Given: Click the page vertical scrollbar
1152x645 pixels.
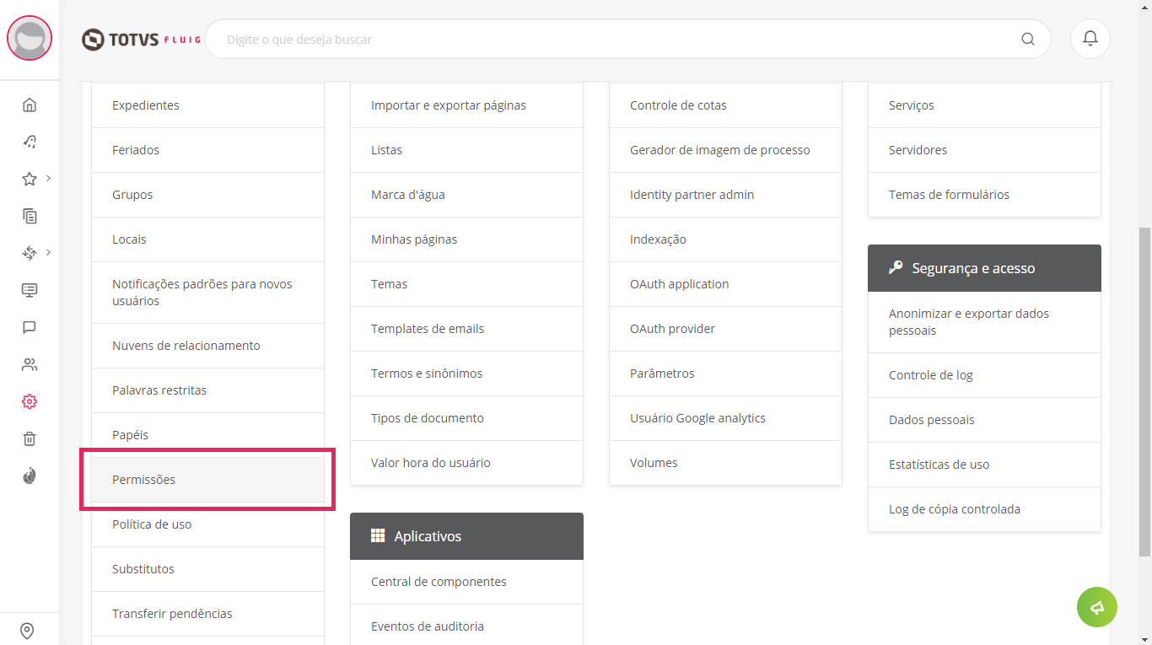Looking at the screenshot, I should [1144, 388].
